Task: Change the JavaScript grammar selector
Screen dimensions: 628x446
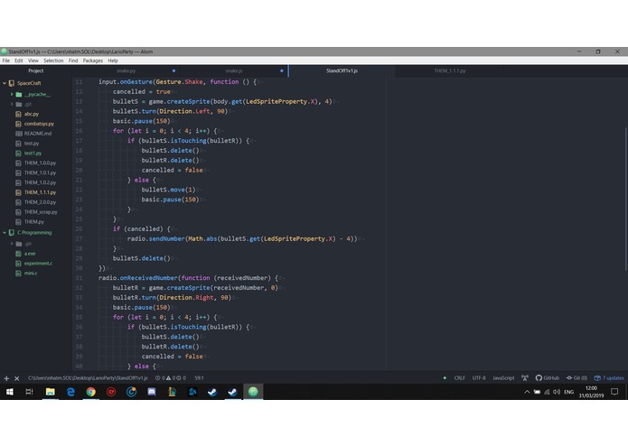Action: [503, 378]
